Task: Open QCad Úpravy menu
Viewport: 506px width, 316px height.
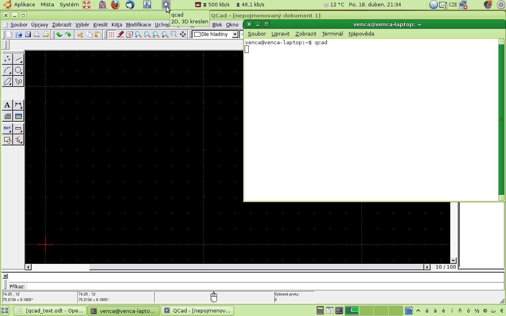Action: point(40,24)
